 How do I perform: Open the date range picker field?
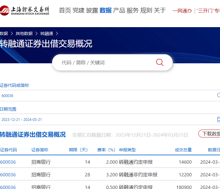(x=105, y=119)
